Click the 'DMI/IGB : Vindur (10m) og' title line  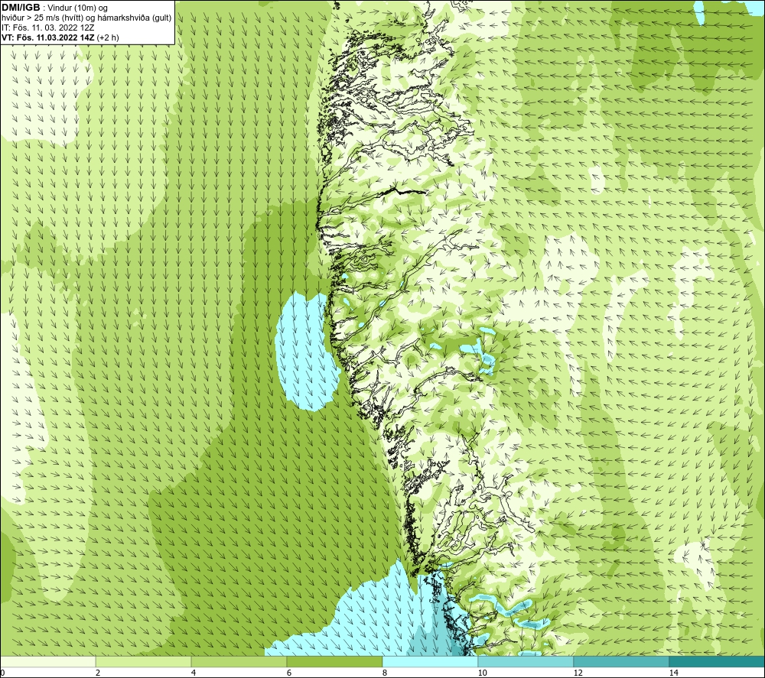54,8
